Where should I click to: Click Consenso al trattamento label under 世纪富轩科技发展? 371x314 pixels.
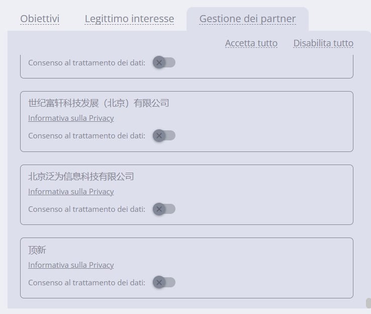tap(86, 135)
